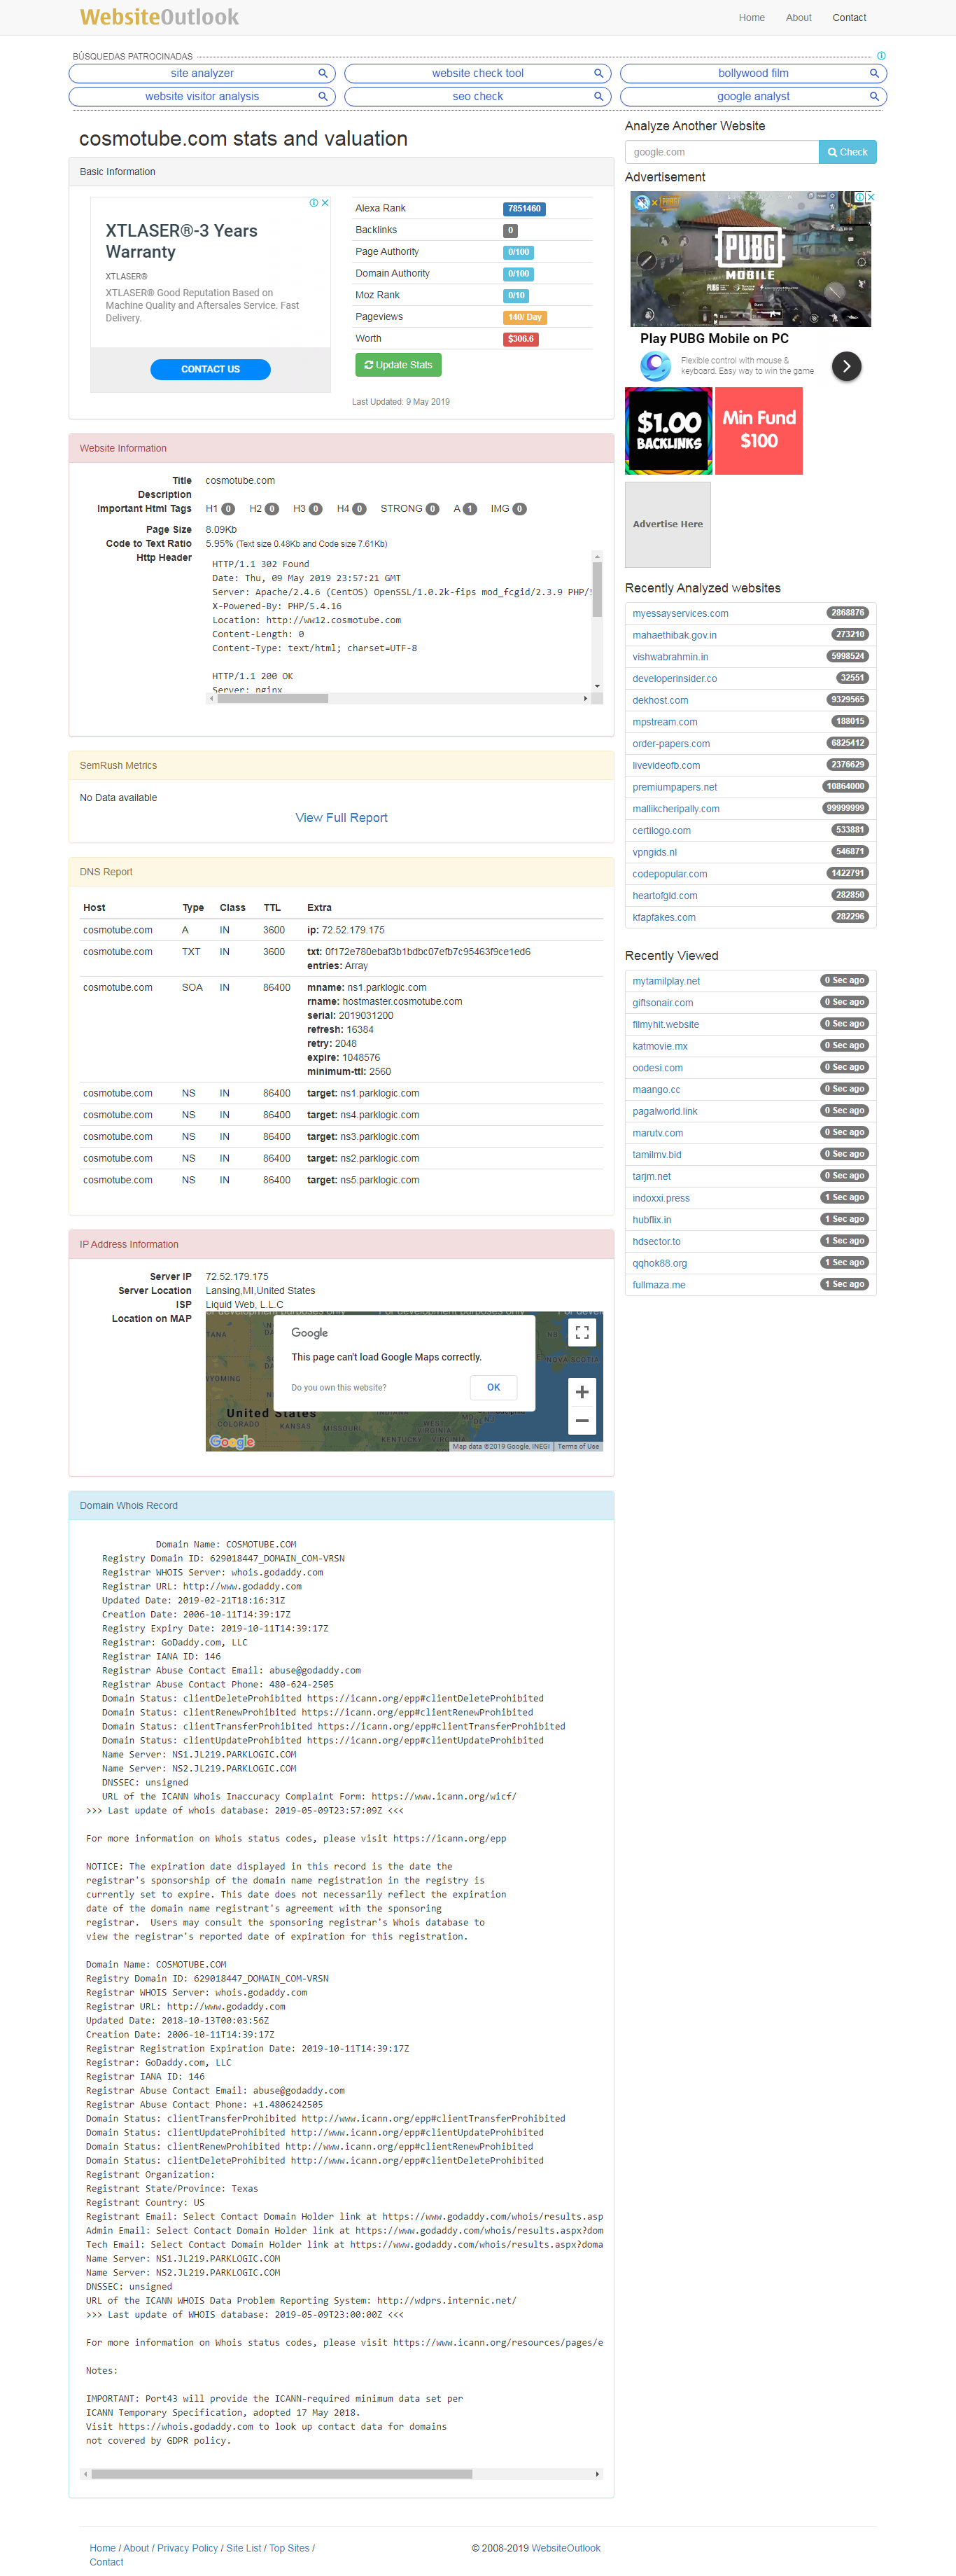Click Top Sites footer link
This screenshot has height=2576, width=956.
(x=289, y=2548)
